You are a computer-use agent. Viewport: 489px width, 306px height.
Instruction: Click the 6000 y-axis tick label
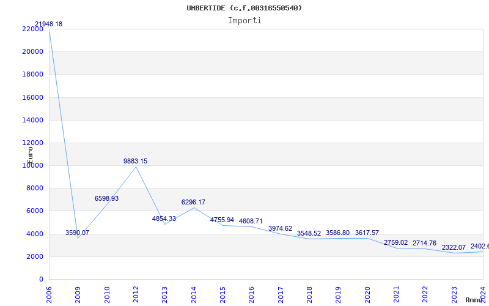click(35, 211)
